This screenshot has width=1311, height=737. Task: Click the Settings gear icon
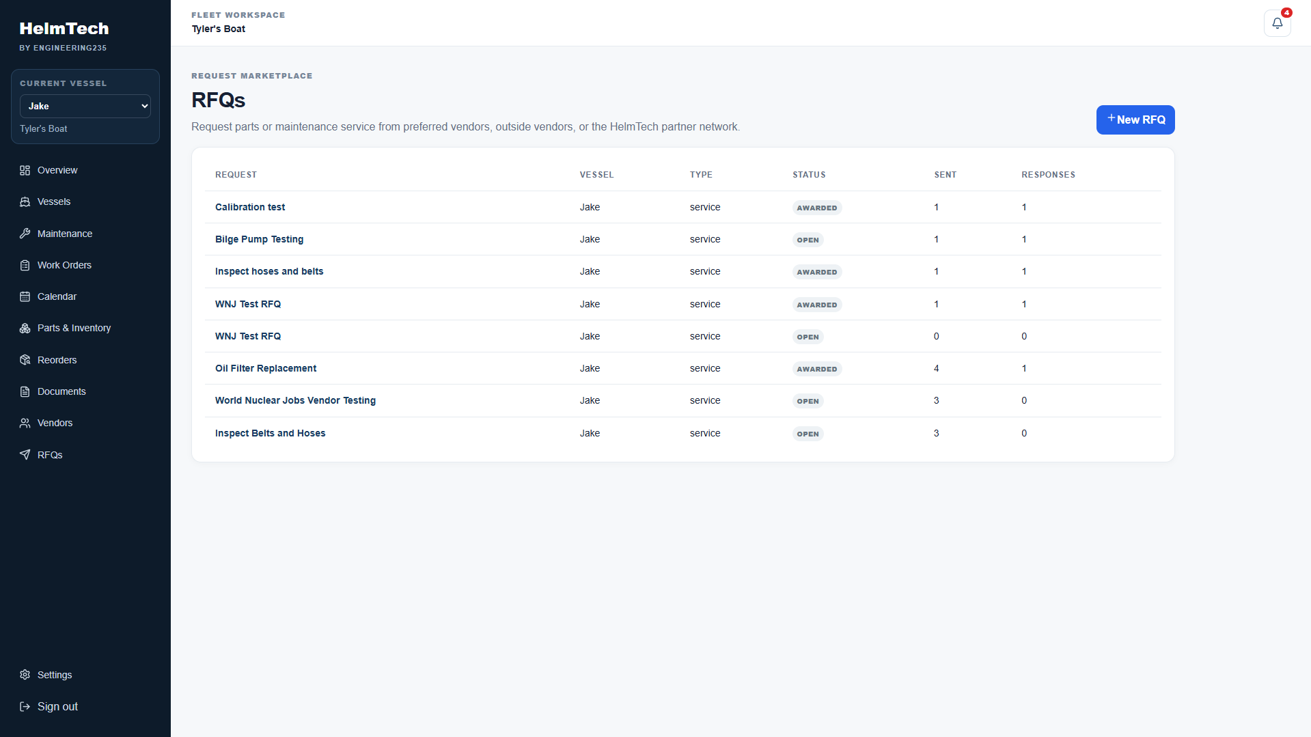click(x=25, y=675)
